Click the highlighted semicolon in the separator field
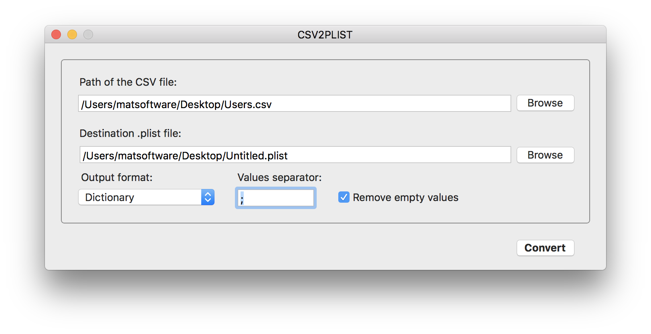Image resolution: width=651 pixels, height=334 pixels. (242, 198)
